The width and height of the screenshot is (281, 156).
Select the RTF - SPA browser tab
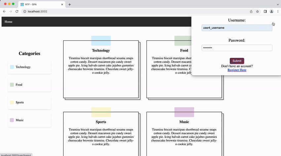[42, 5]
